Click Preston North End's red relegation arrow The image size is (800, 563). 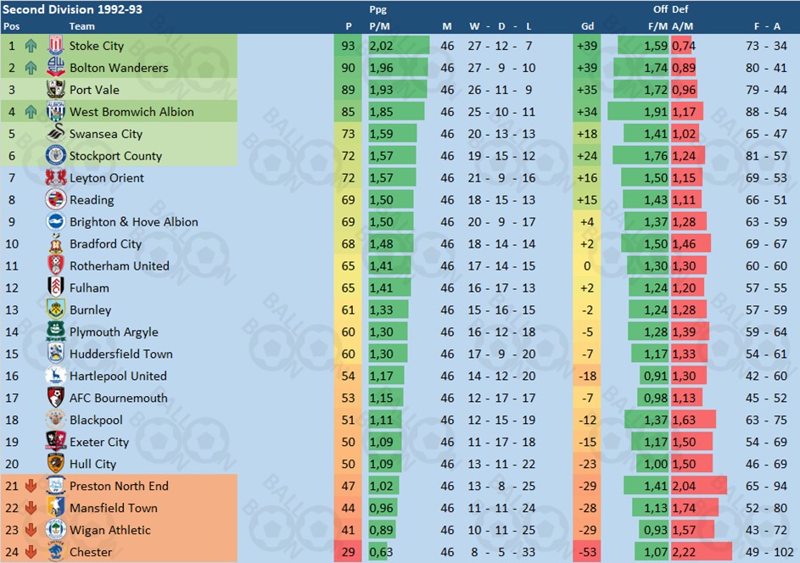pos(31,486)
